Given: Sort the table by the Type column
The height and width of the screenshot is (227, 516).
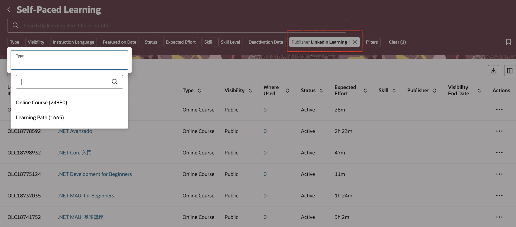Looking at the screenshot, I should 199,91.
